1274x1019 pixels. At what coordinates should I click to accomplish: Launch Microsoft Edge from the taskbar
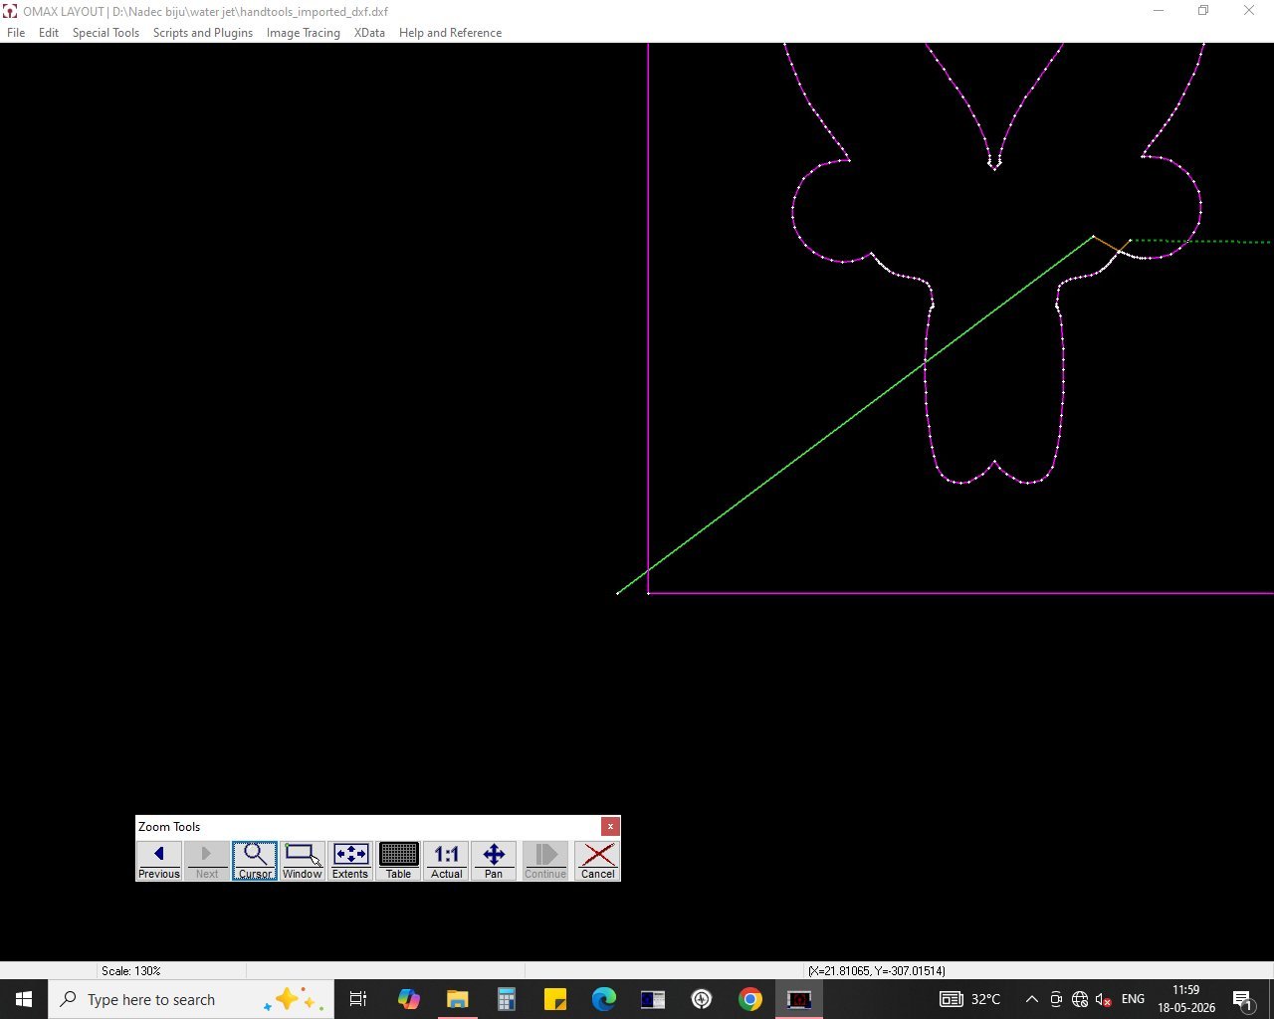[604, 999]
